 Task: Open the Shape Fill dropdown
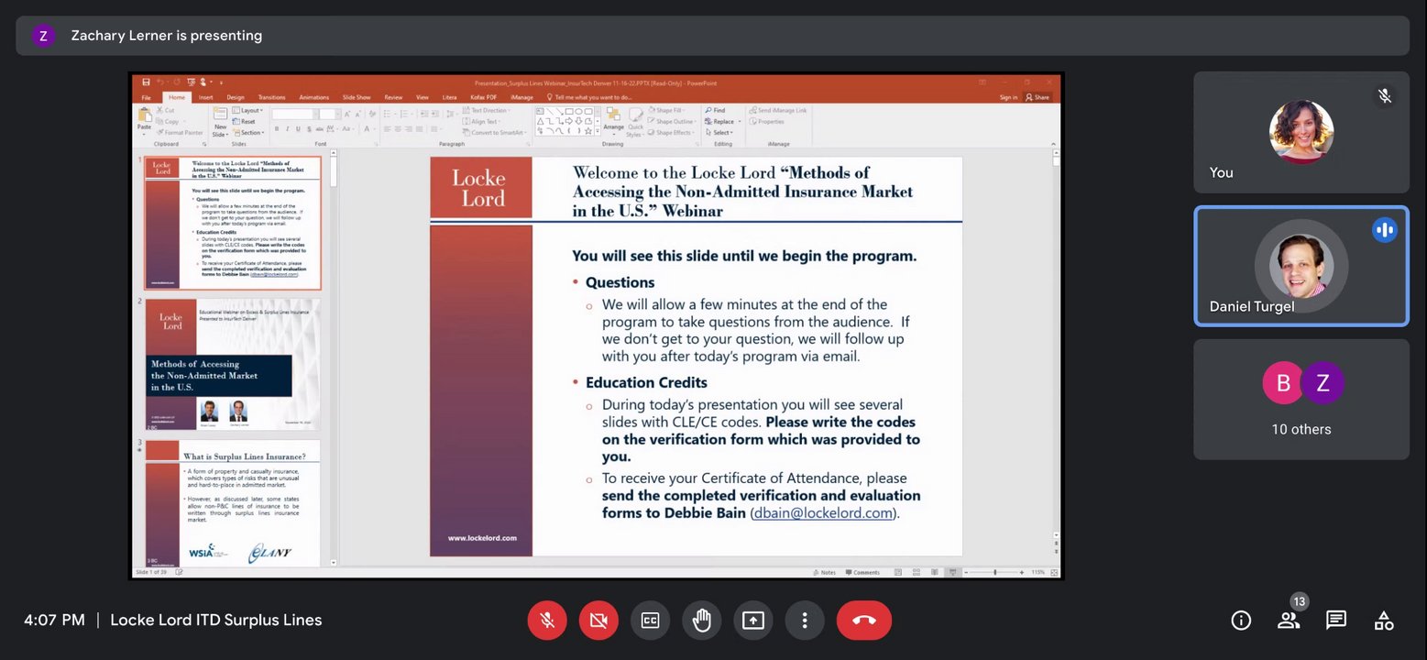667,110
